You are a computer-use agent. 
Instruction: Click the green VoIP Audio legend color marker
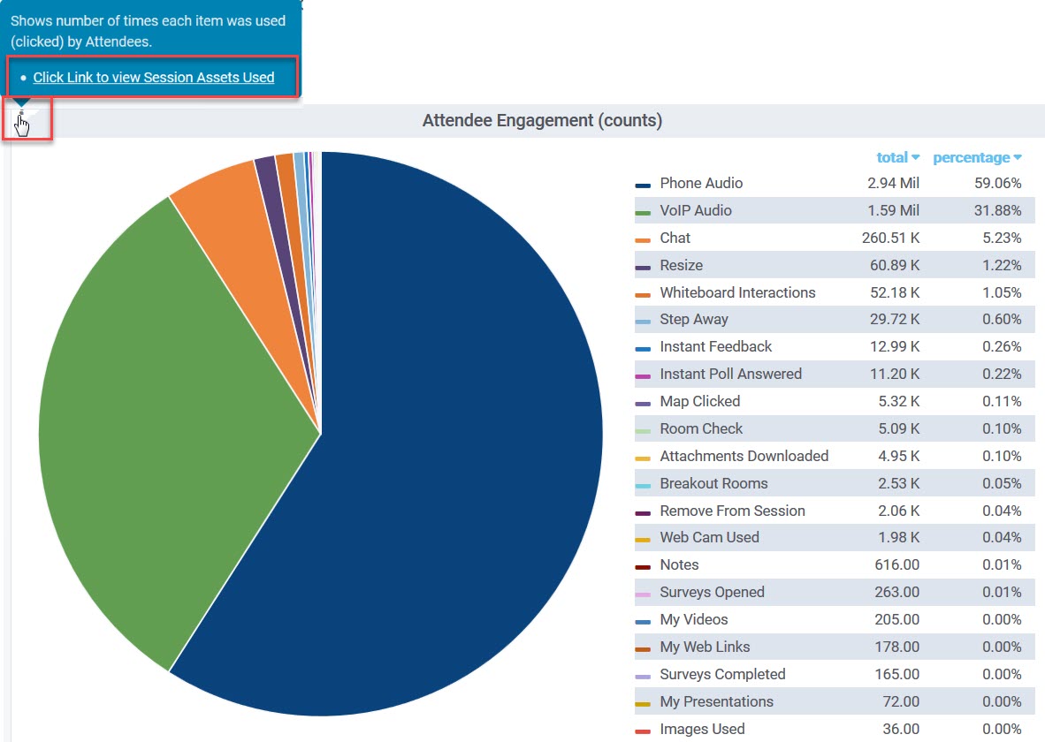point(643,213)
